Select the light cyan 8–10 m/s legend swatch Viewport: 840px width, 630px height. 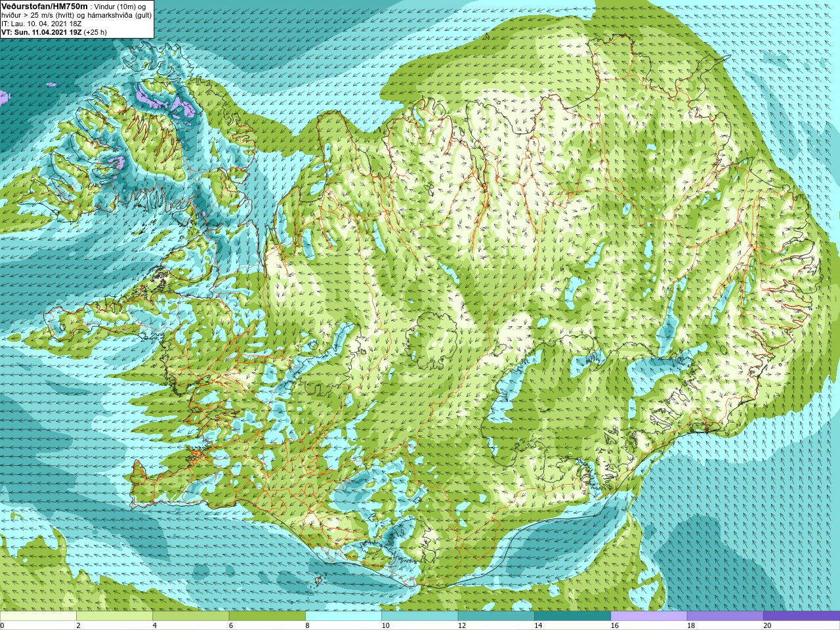[343, 616]
